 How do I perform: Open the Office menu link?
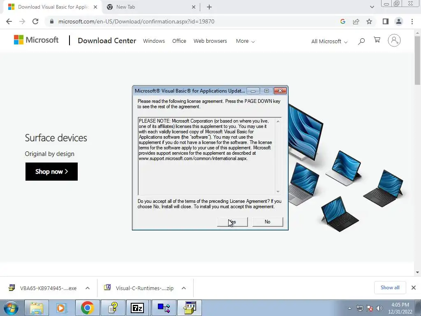click(x=179, y=41)
